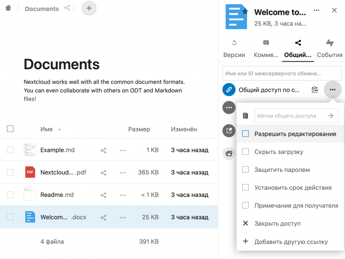Image resolution: width=345 pixels, height=259 pixels.
Task: Click the copy/duplicate circle icon below it
Action: click(x=229, y=153)
